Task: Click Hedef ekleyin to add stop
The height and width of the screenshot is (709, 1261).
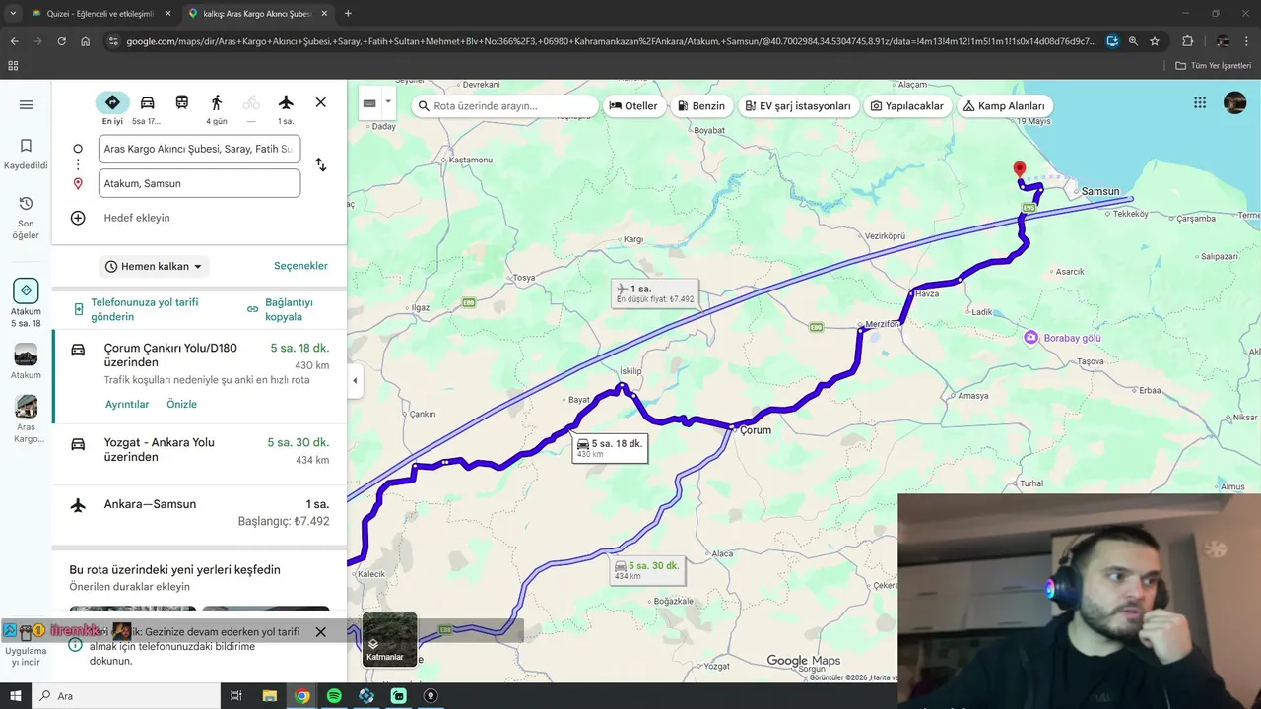Action: 137,218
